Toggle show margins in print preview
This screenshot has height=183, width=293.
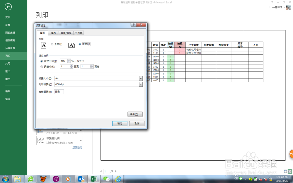click(x=285, y=171)
